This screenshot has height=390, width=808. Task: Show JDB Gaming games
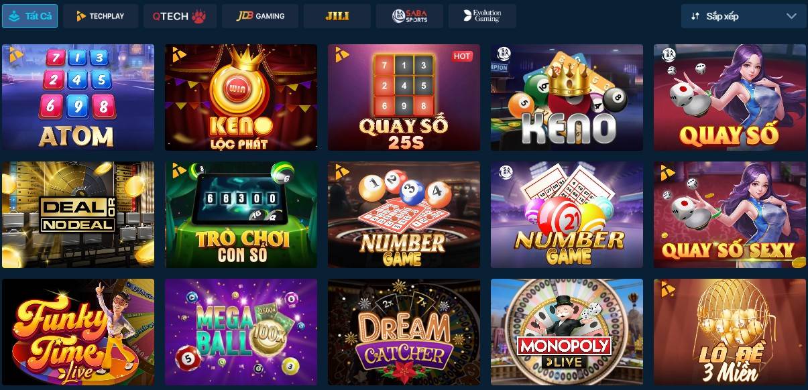[x=260, y=16]
